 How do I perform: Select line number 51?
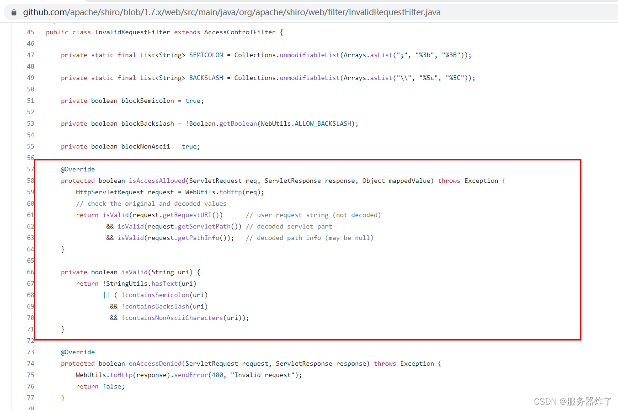pyautogui.click(x=31, y=101)
